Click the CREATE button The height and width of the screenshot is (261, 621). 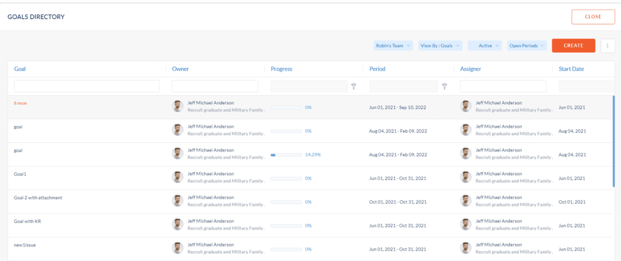[x=574, y=45]
